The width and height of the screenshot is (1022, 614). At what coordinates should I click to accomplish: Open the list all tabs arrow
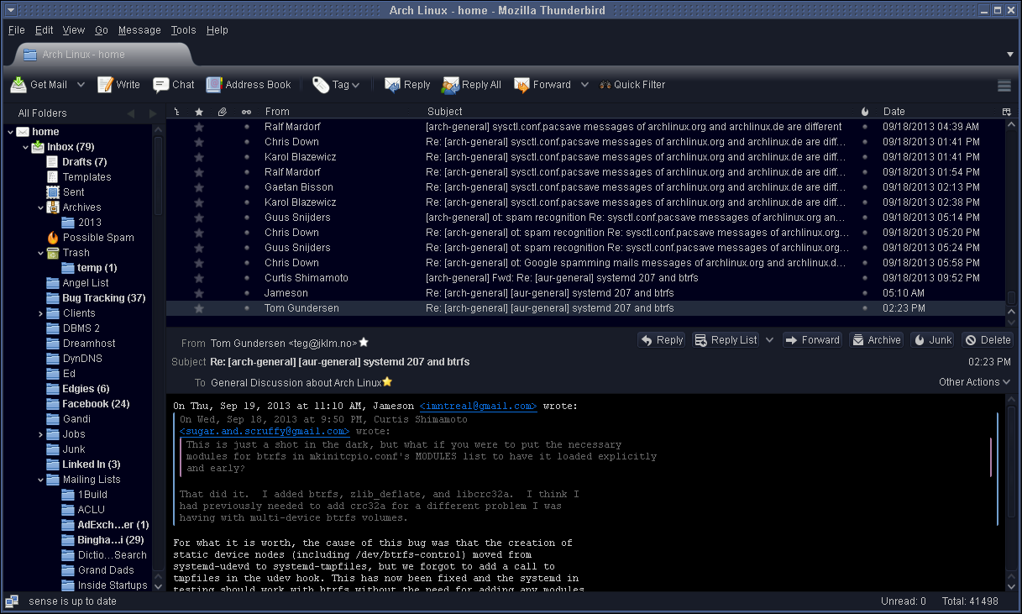pyautogui.click(x=1010, y=55)
